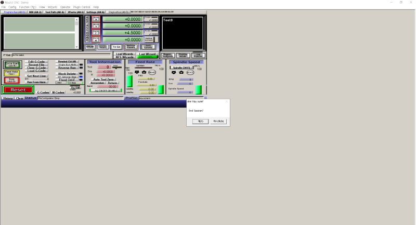Screen dimensions: 416x225
Task: Toggle the OFFLINE button
Action: tap(90, 47)
